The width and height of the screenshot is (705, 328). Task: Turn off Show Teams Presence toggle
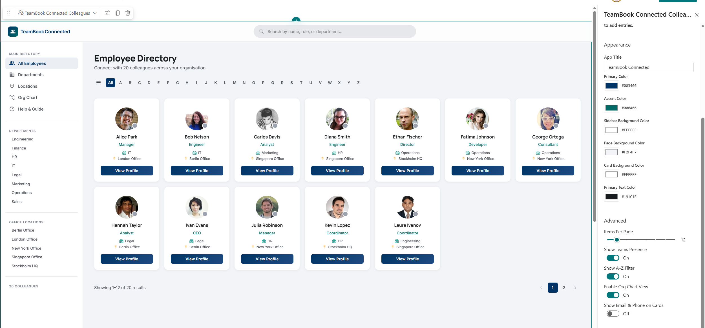click(x=613, y=258)
